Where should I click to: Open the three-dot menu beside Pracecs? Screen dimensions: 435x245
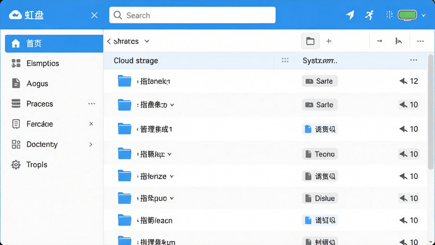[92, 104]
